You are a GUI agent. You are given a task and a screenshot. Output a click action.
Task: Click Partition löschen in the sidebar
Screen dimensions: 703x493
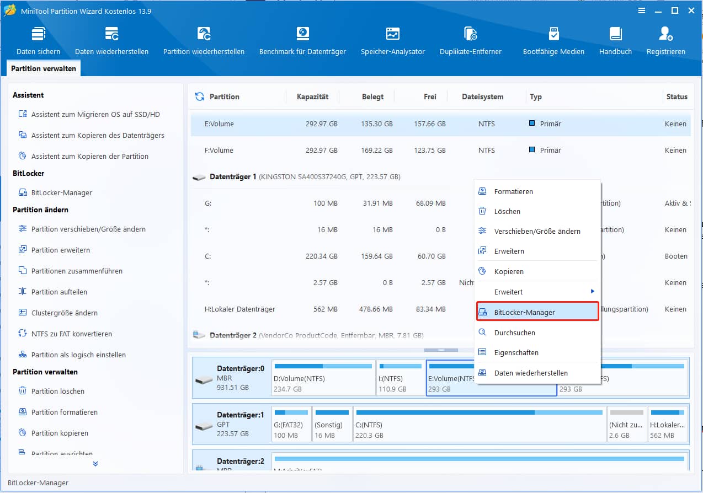51,391
